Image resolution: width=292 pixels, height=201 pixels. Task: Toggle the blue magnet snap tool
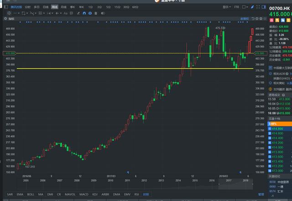pos(84,13)
